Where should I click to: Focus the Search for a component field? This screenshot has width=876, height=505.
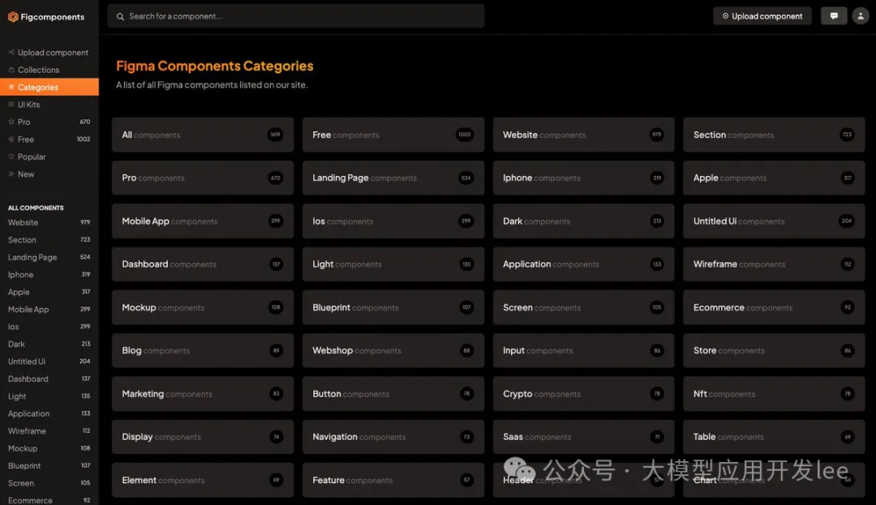[x=295, y=16]
